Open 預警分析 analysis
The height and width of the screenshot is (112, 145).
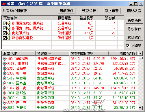pyautogui.click(x=89, y=11)
